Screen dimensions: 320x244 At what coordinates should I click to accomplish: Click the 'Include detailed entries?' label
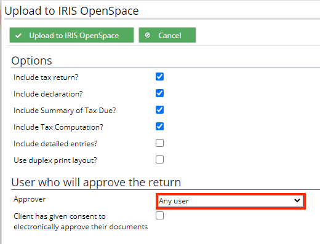click(x=55, y=144)
